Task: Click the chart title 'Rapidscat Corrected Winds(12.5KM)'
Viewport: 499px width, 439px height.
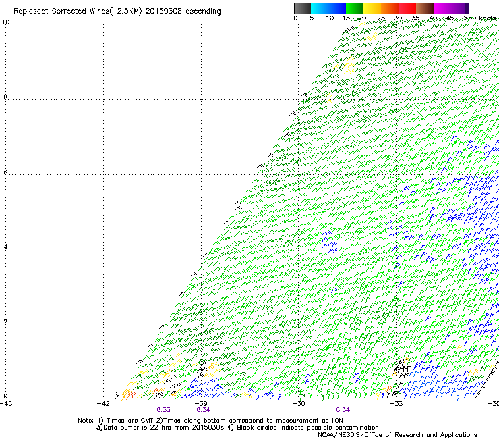Action: pos(78,11)
